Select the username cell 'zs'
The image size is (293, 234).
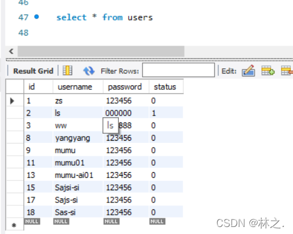pos(78,101)
